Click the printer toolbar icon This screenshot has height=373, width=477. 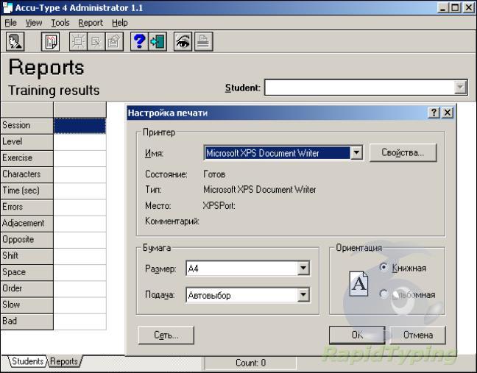tap(203, 41)
